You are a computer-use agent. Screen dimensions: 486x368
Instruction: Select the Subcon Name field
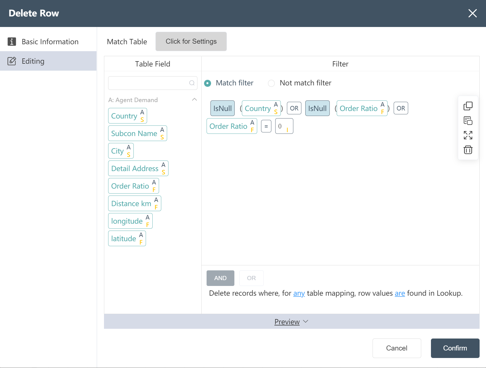tap(138, 133)
